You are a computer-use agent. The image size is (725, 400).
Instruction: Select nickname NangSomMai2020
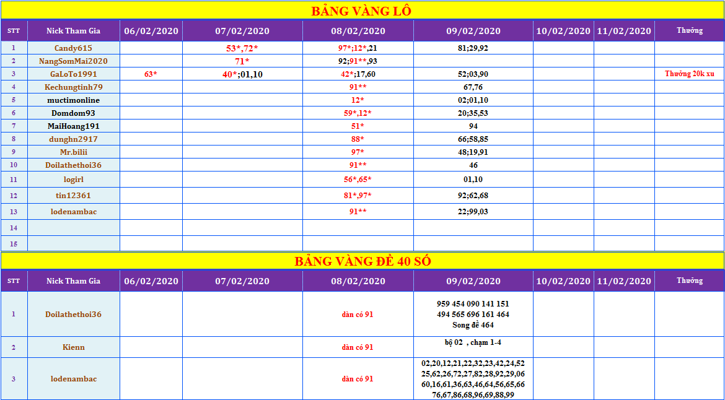click(x=74, y=61)
